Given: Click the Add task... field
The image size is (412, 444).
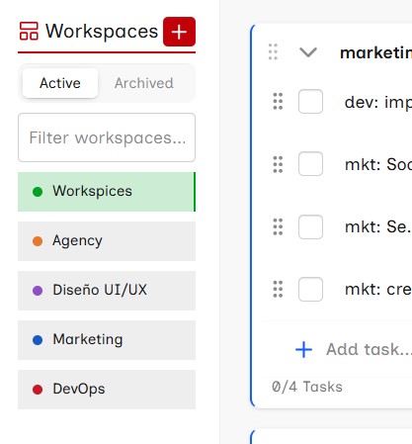Looking at the screenshot, I should click(x=369, y=349).
